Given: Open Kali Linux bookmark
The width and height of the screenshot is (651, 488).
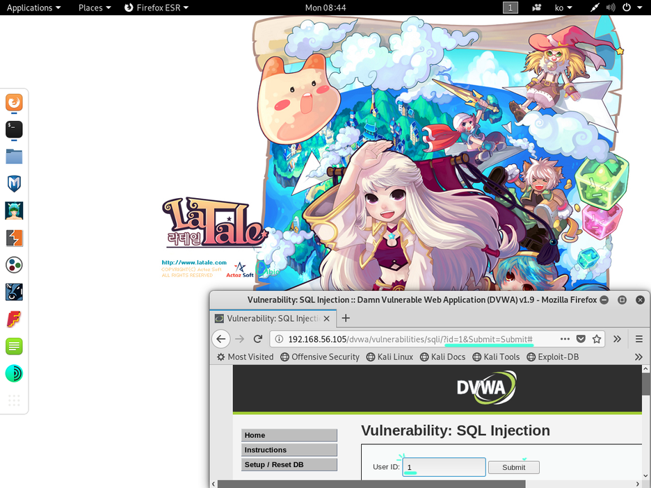Looking at the screenshot, I should point(390,357).
